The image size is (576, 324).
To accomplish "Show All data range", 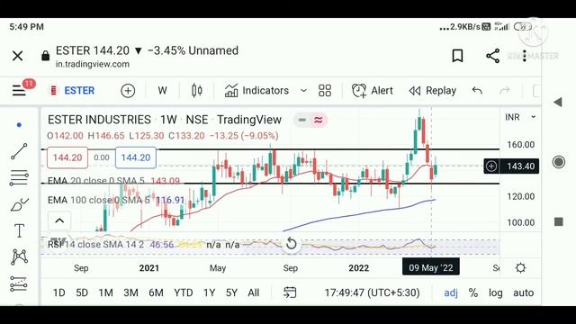I will (x=254, y=292).
